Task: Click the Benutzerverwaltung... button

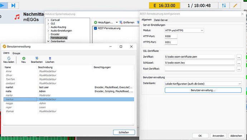Action: point(203,90)
